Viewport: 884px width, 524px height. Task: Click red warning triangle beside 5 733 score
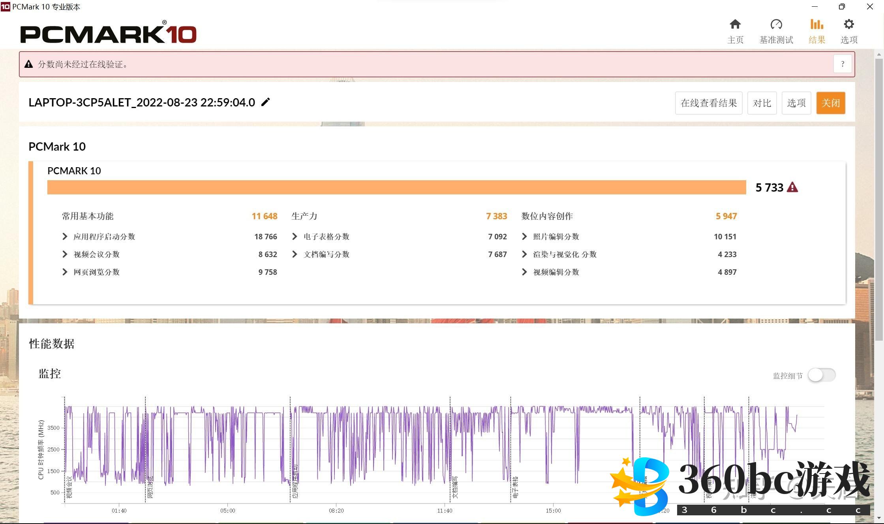(792, 187)
